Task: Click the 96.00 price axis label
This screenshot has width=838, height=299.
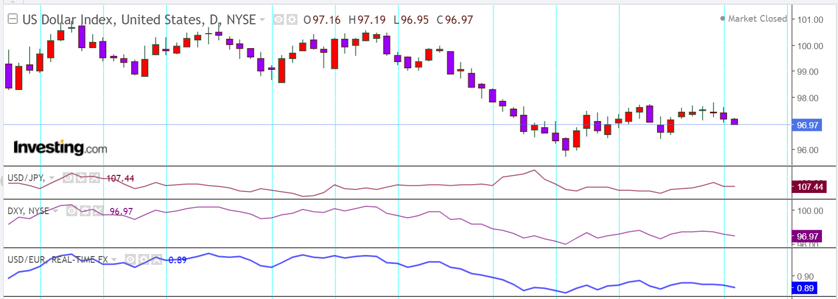Action: (x=808, y=151)
